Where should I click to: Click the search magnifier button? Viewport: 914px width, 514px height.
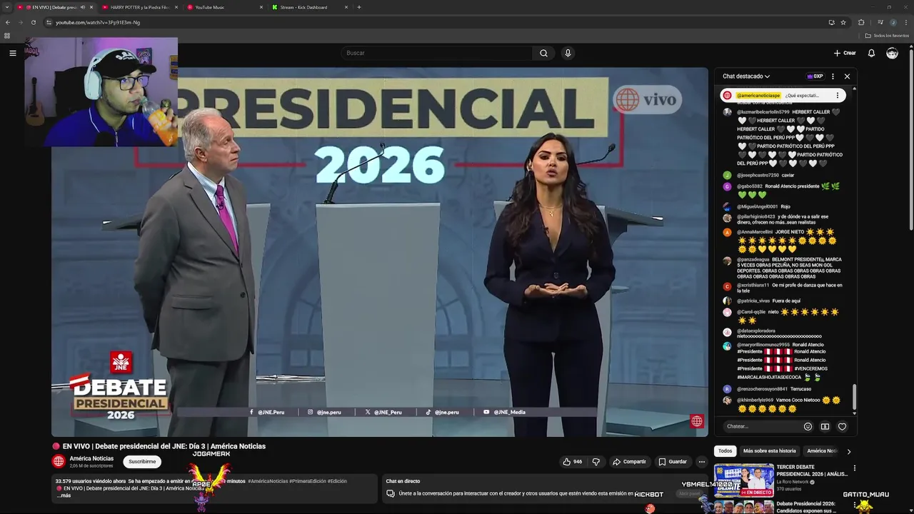543,53
